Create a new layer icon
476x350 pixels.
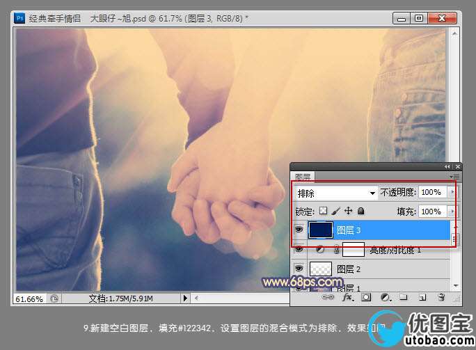pos(422,297)
